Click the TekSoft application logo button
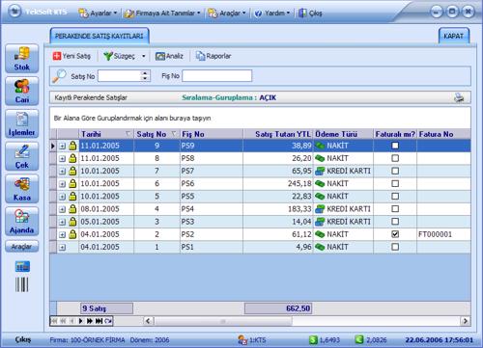This screenshot has height=348, width=483. tap(14, 12)
